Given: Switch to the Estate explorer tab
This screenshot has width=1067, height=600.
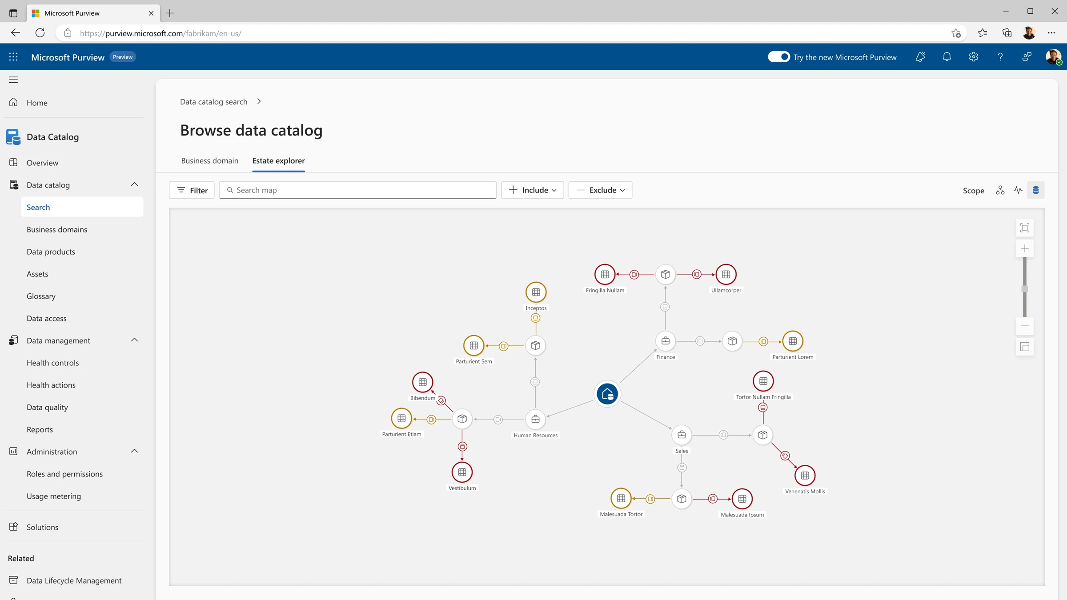Looking at the screenshot, I should 278,160.
